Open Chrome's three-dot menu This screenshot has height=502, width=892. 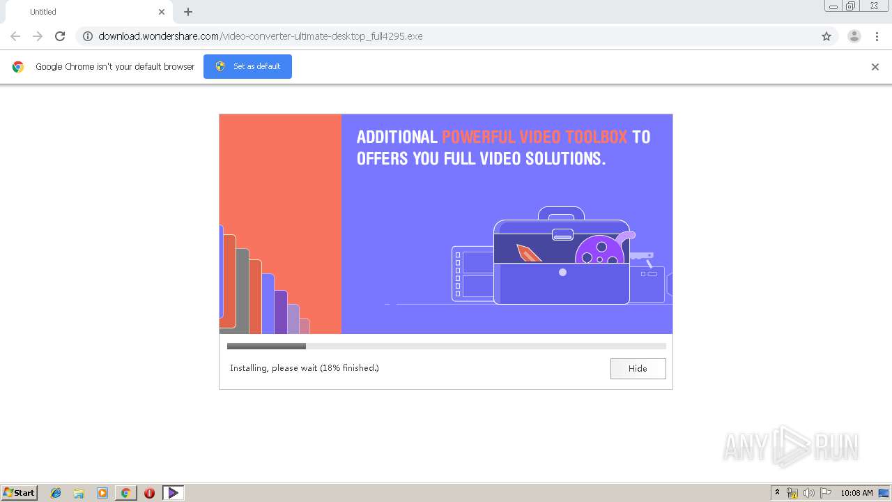tap(877, 36)
